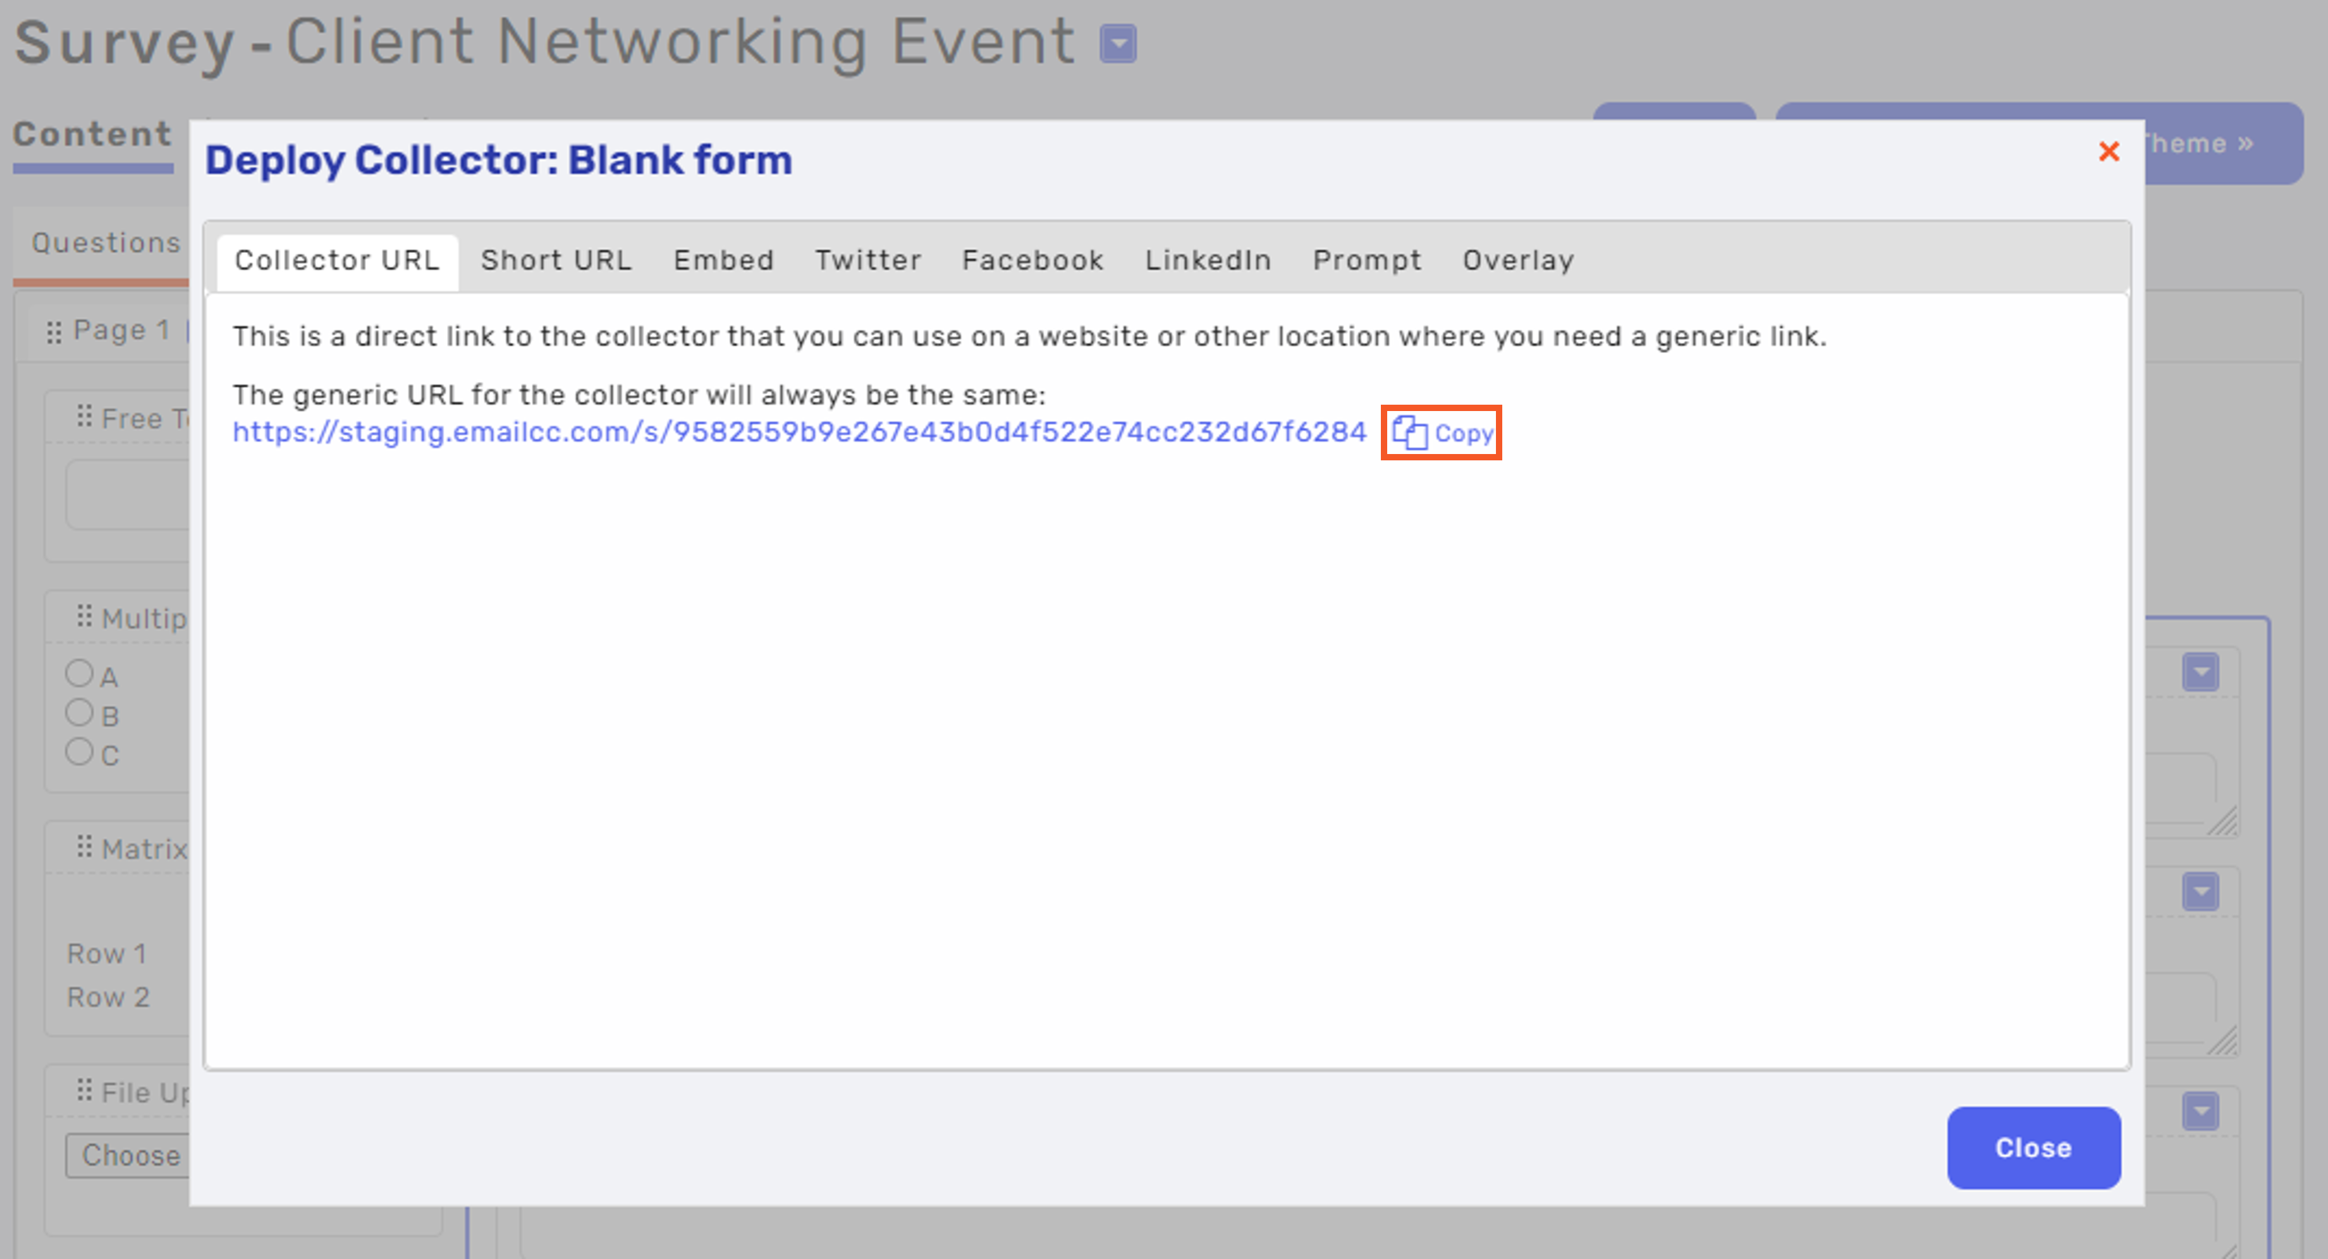Click the Content section tab
This screenshot has height=1259, width=2328.
[x=92, y=135]
